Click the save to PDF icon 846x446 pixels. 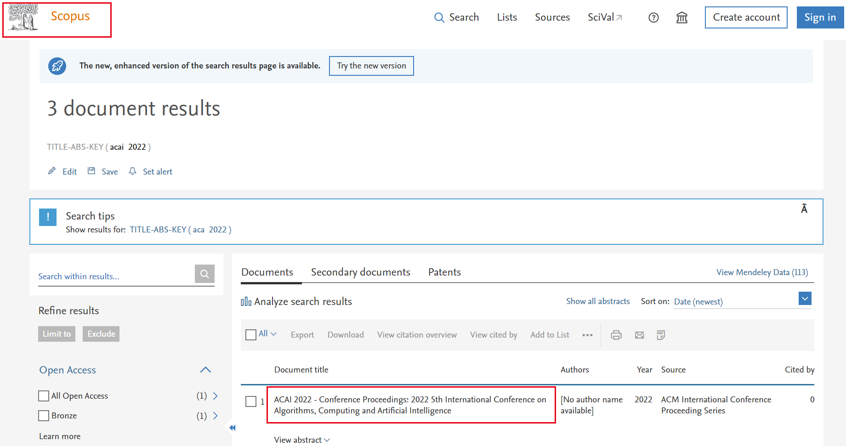(x=661, y=335)
